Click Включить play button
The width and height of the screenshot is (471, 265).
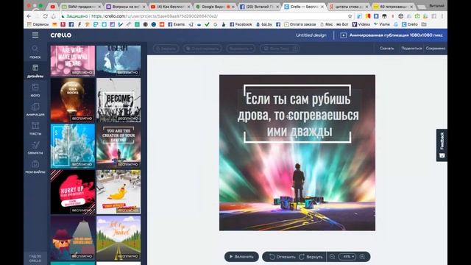coord(241,257)
